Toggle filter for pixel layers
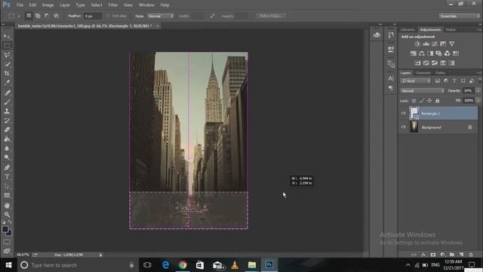The image size is (483, 272). (438, 81)
